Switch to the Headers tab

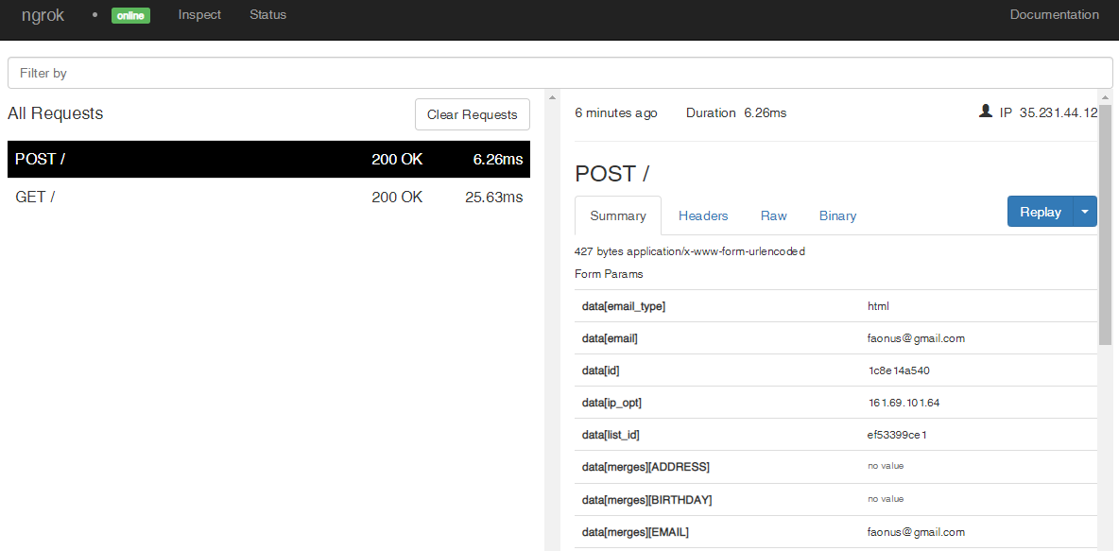703,215
